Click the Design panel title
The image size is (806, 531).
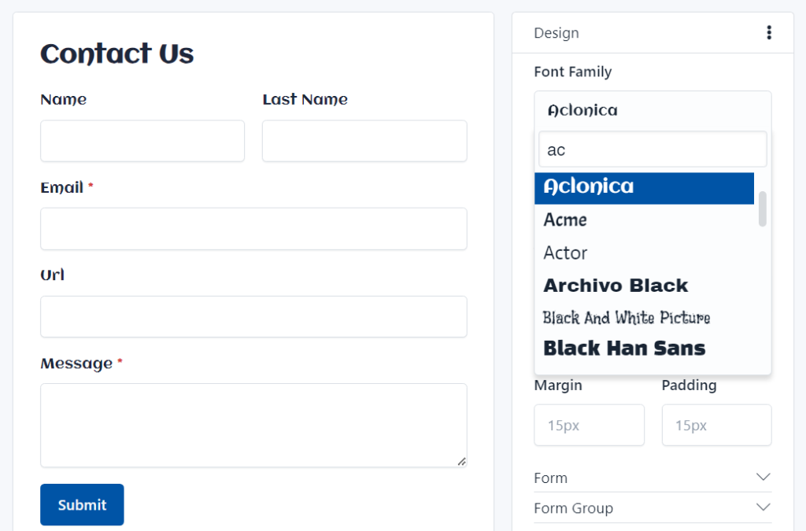[556, 32]
